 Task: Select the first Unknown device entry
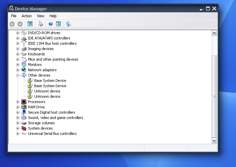[x=47, y=91]
